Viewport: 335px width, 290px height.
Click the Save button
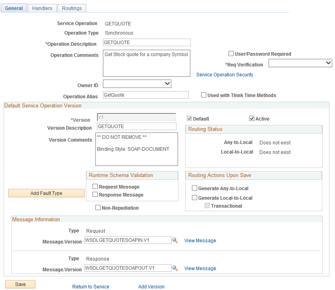coord(20,284)
